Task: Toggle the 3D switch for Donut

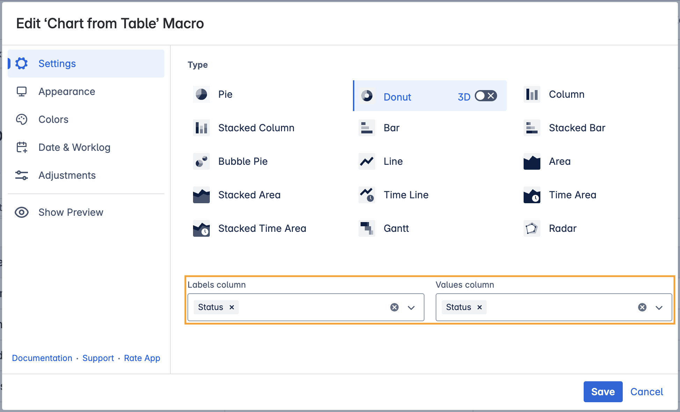Action: 486,96
